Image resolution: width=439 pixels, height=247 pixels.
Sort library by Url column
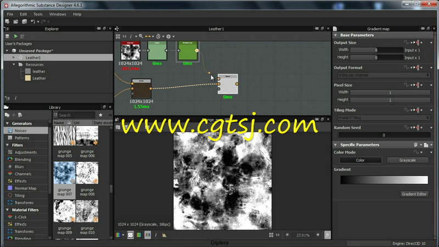83,122
